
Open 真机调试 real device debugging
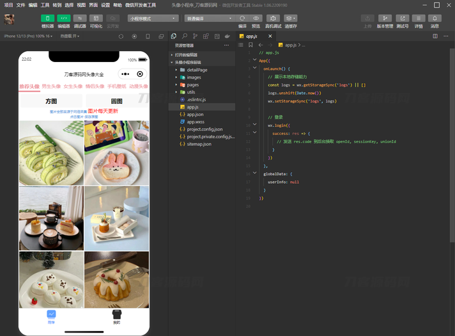pos(274,19)
